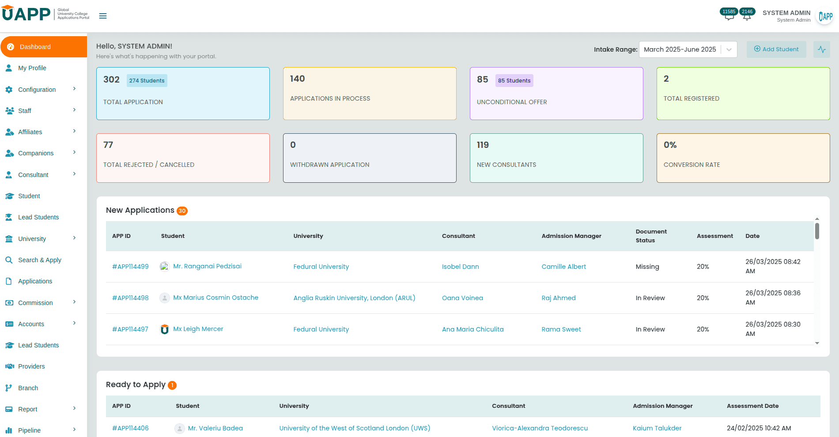This screenshot has height=437, width=839.
Task: Click the scroll up arrow of applications table
Action: (x=817, y=219)
